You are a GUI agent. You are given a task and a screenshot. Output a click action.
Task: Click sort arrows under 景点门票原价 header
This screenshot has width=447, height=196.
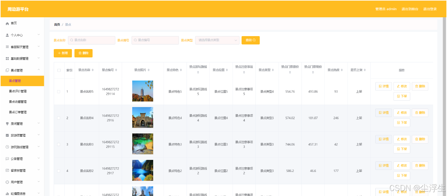point(290,73)
